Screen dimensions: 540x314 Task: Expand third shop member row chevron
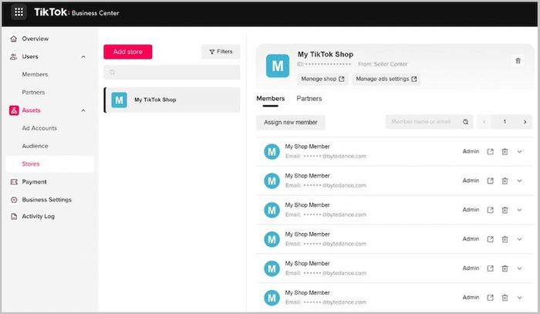pos(519,210)
